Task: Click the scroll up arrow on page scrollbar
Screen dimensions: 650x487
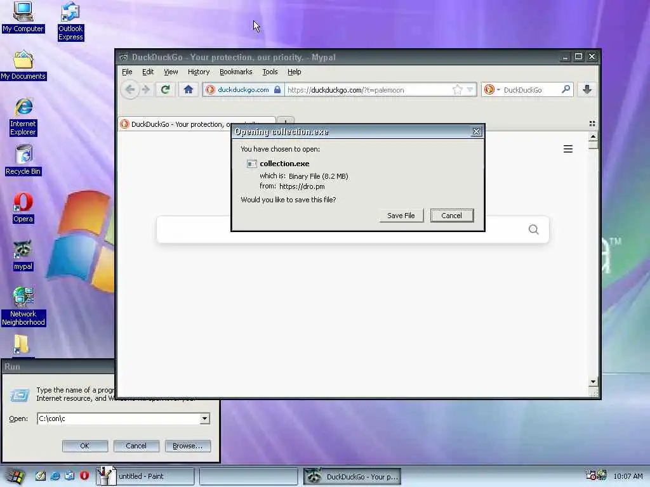Action: click(593, 136)
